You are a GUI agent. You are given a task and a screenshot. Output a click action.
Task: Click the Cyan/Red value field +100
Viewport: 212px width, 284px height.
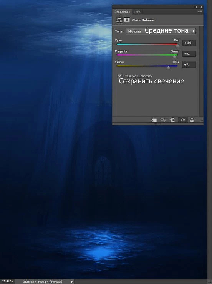point(189,43)
